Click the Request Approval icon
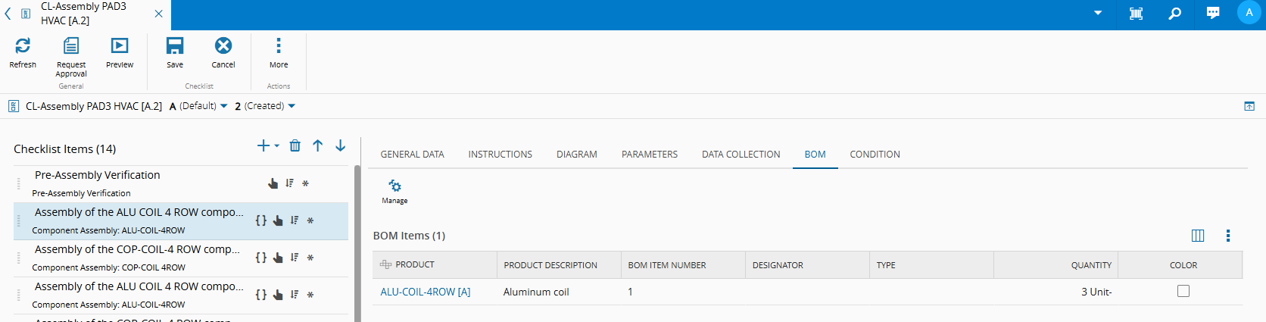 71,46
